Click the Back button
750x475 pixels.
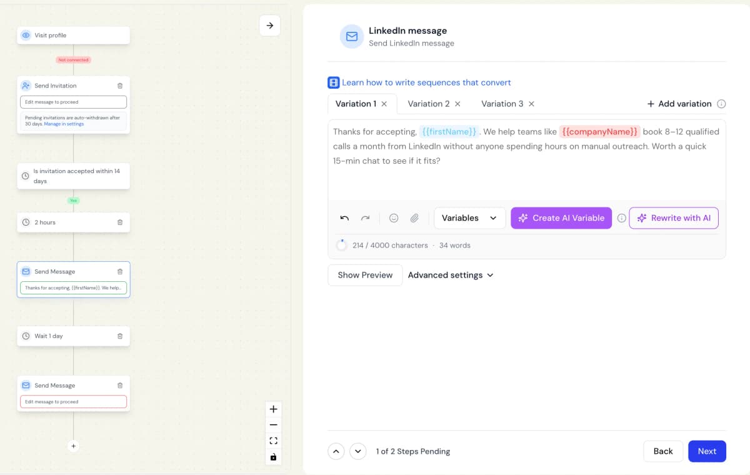click(x=663, y=451)
